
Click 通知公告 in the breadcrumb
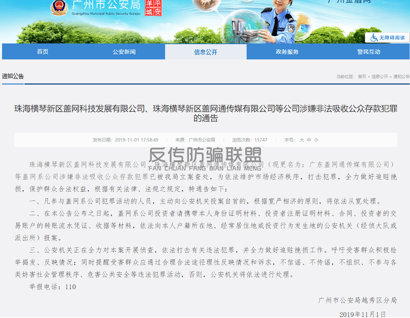coord(401,77)
